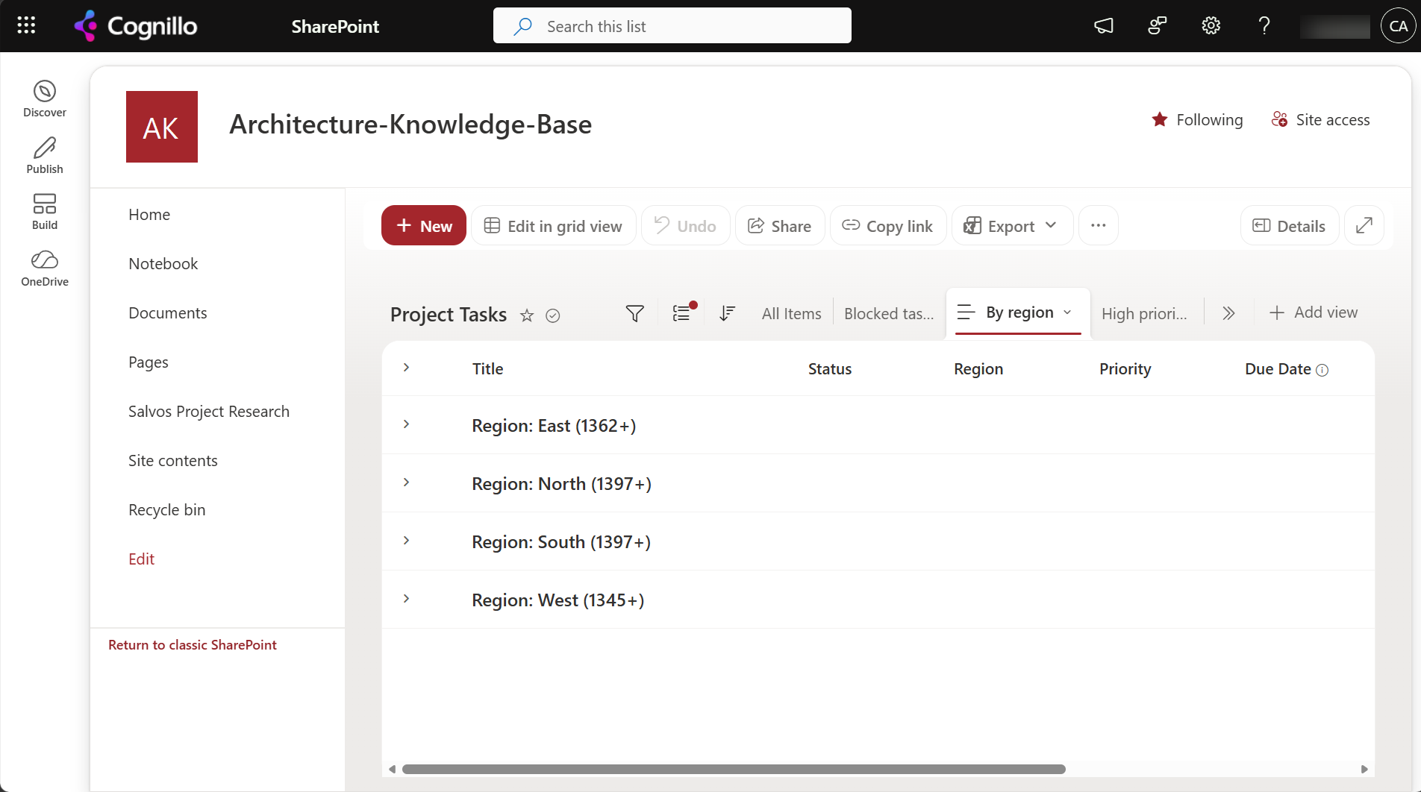
Task: Open Site contents
Action: point(173,461)
